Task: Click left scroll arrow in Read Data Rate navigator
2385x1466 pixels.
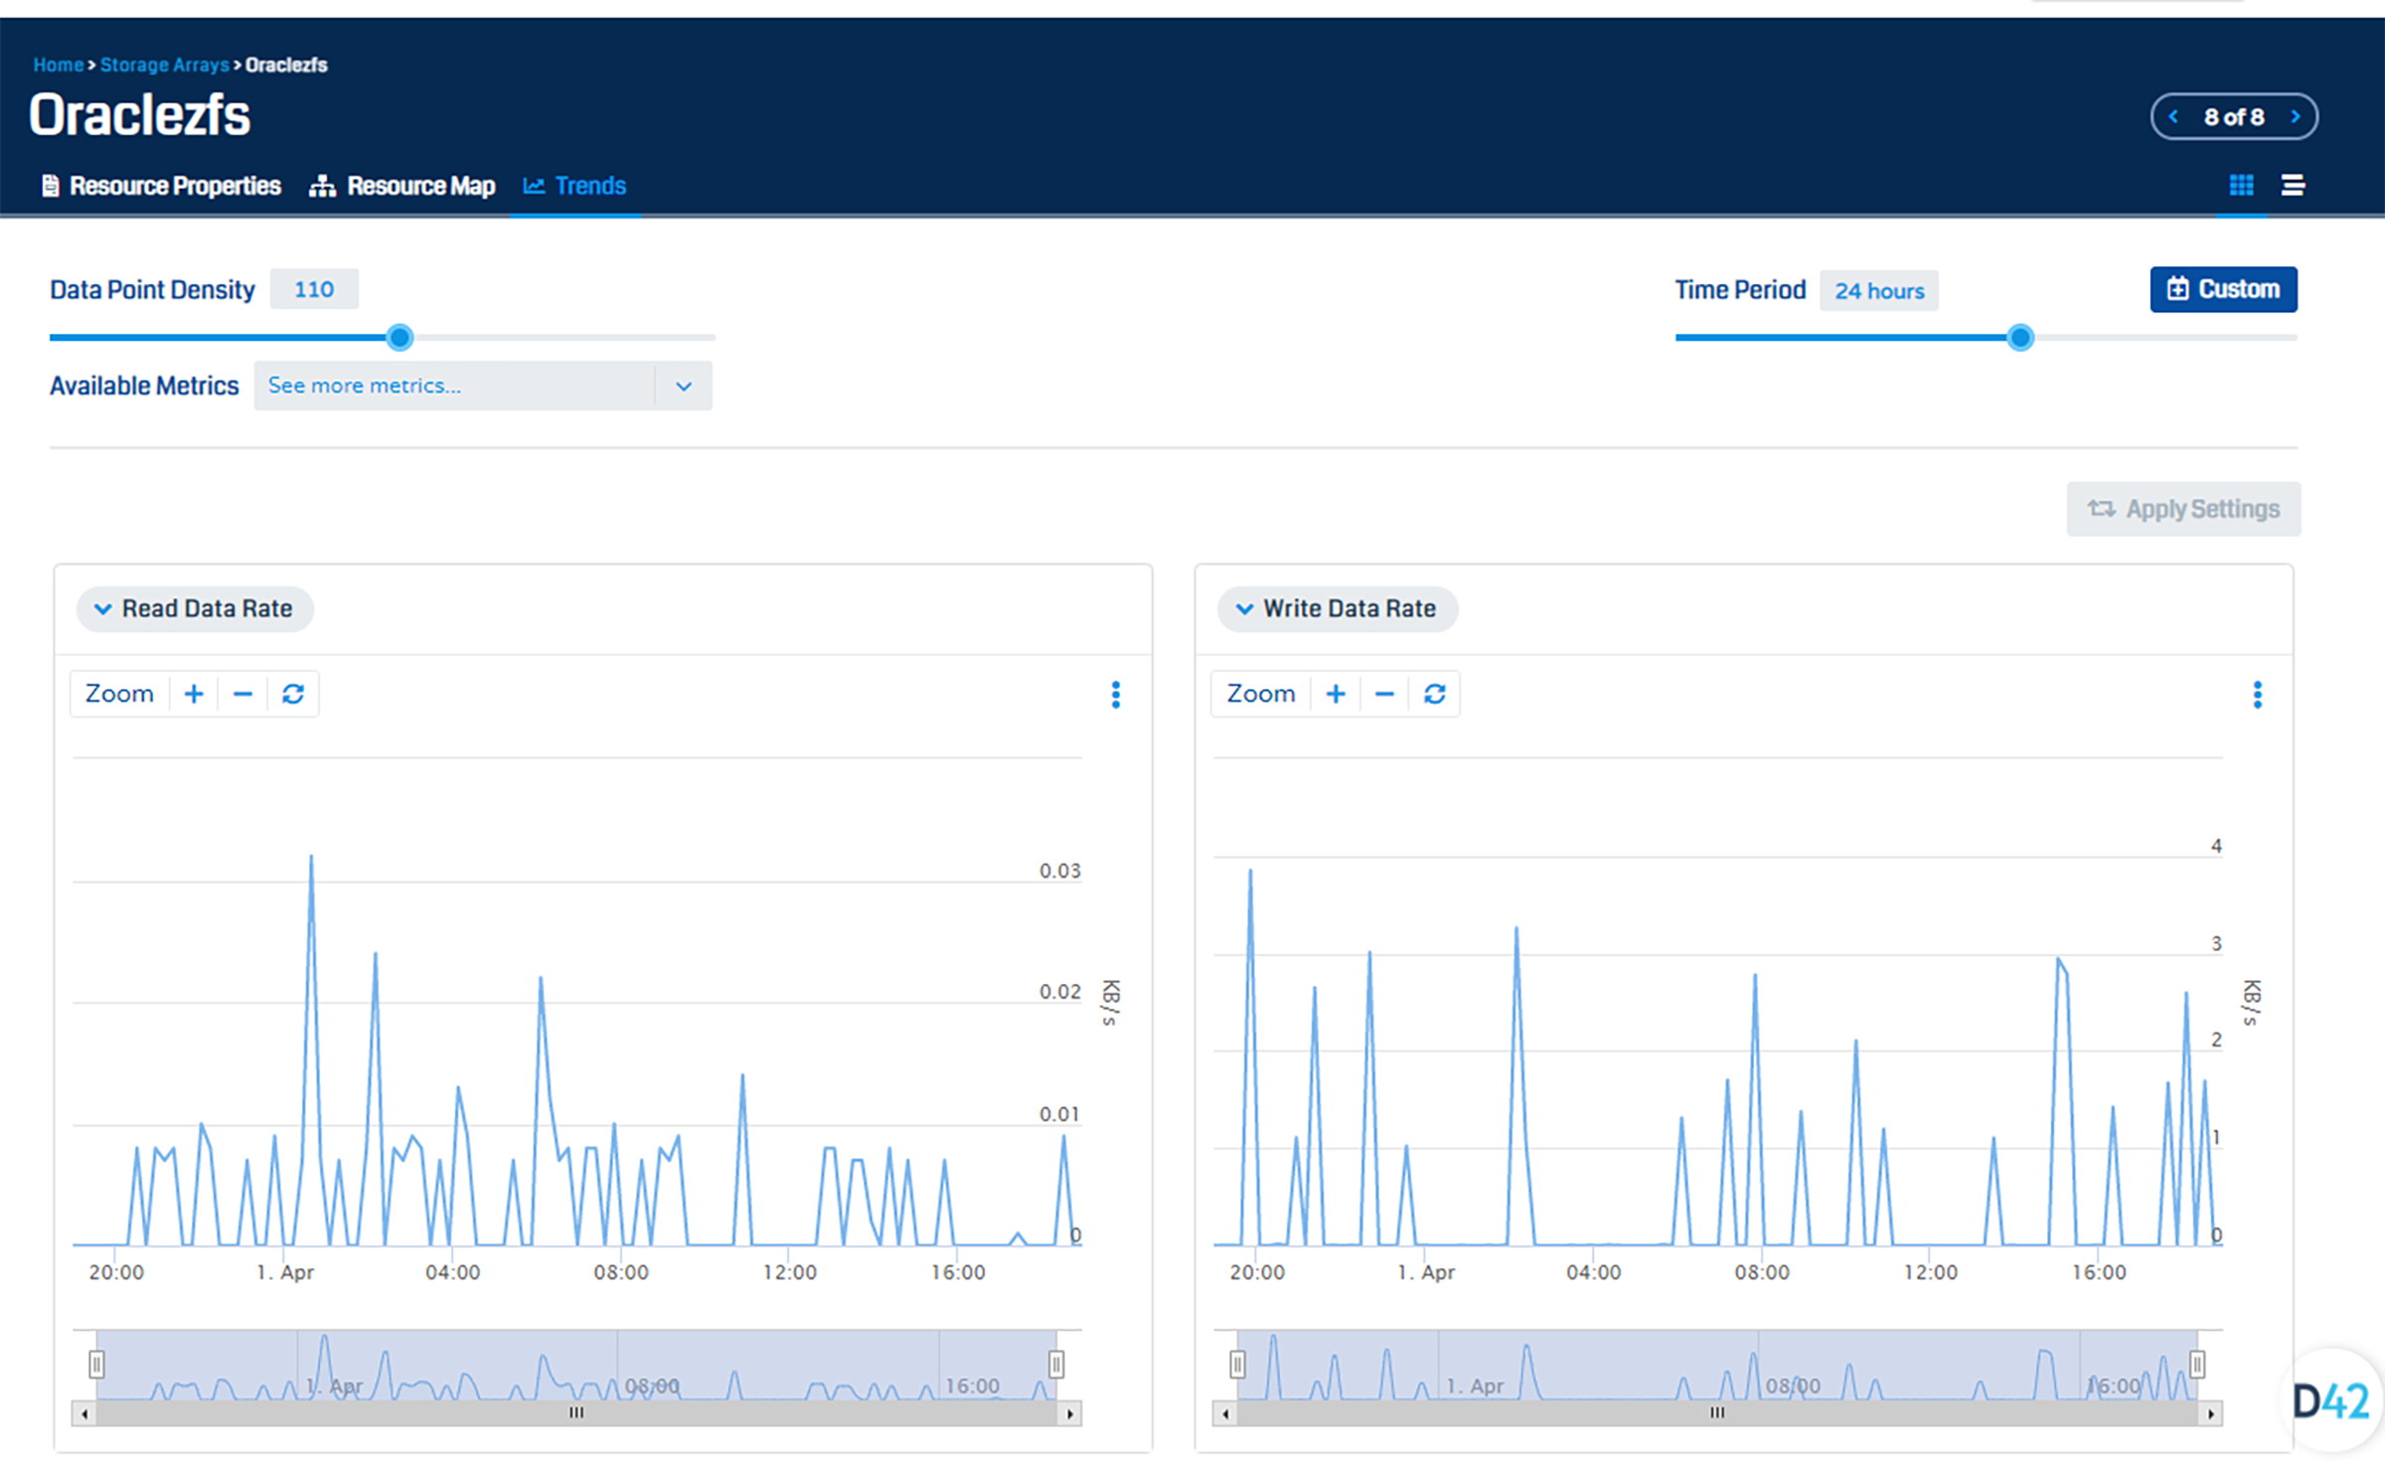Action: pos(84,1413)
